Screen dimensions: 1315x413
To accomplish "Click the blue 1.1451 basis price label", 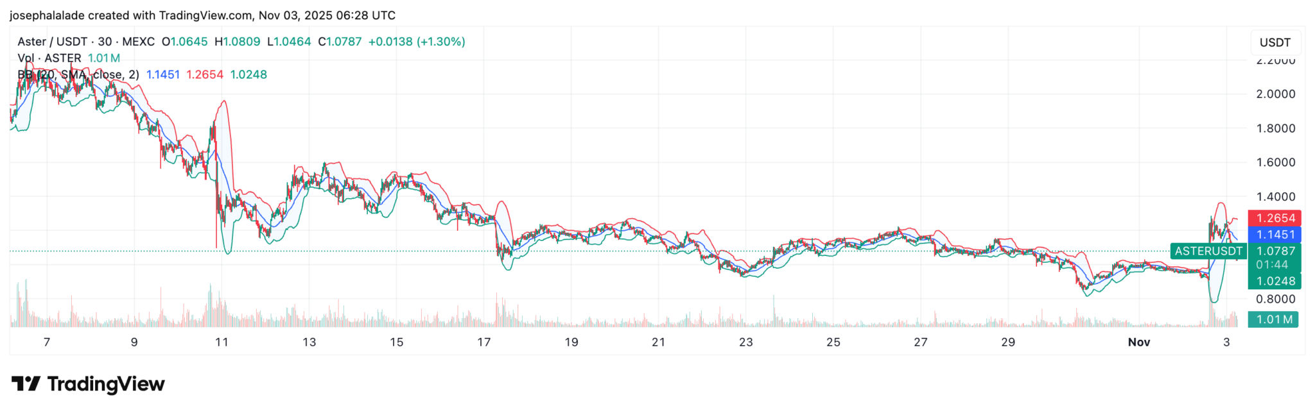I will [1275, 235].
